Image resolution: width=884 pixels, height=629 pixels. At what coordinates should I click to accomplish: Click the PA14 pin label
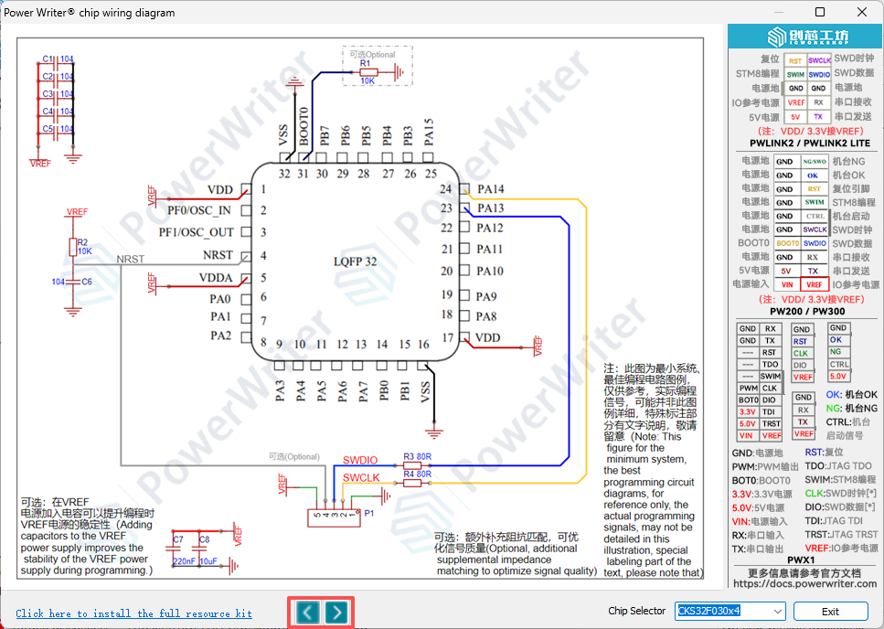[x=491, y=189]
